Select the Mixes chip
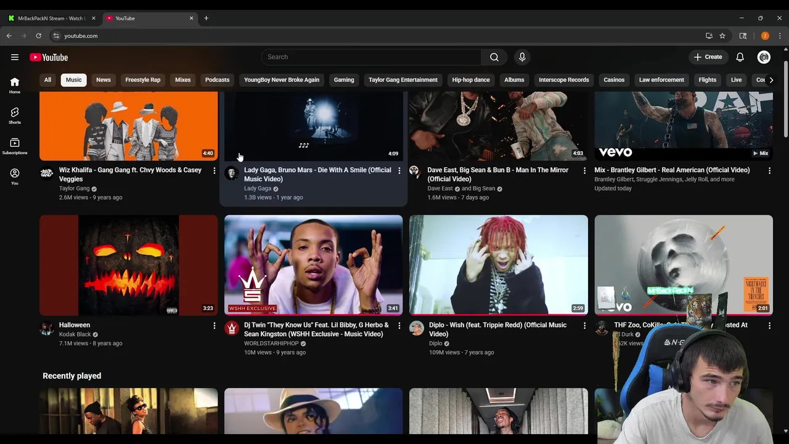The height and width of the screenshot is (444, 789). pyautogui.click(x=183, y=80)
